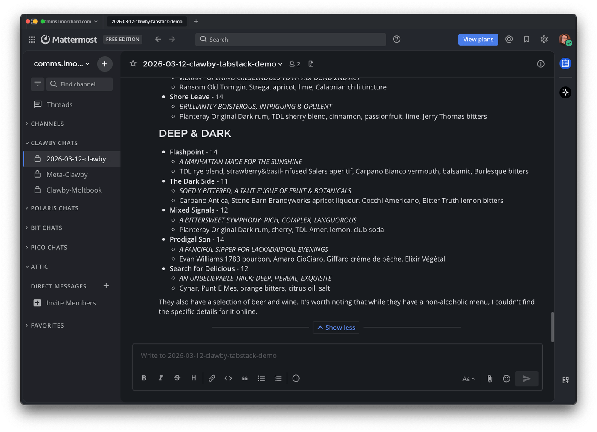Insert a link using the link icon
597x432 pixels.
tap(212, 378)
